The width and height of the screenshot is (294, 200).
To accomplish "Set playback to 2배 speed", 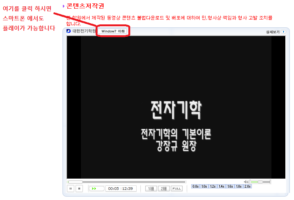I will click(x=164, y=189).
